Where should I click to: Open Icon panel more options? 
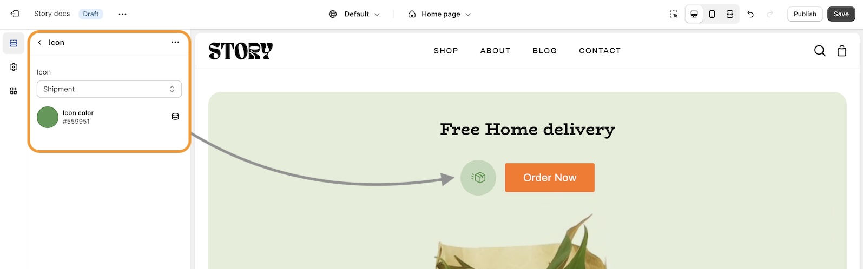tap(175, 42)
